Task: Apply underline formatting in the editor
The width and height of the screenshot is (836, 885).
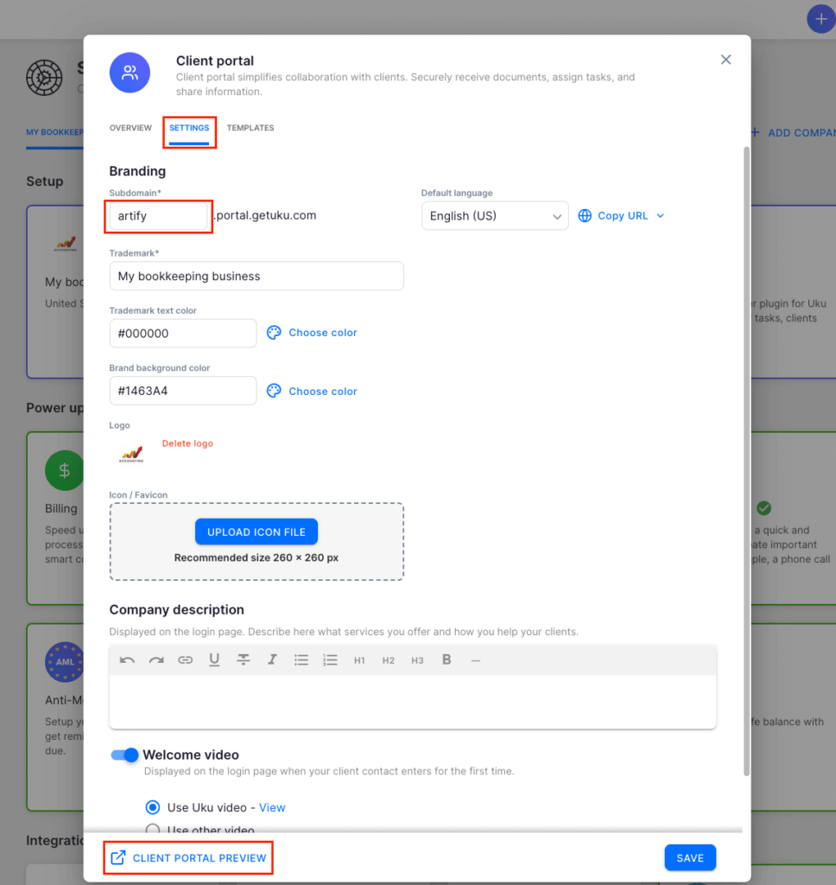Action: (214, 659)
